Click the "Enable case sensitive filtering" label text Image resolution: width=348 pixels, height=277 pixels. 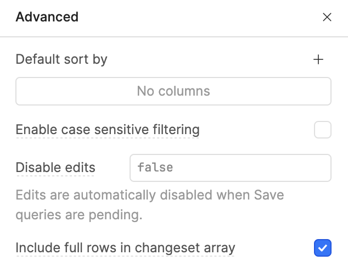108,130
